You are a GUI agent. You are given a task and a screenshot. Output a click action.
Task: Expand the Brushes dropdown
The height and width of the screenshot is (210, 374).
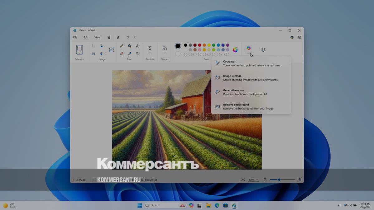coord(150,53)
